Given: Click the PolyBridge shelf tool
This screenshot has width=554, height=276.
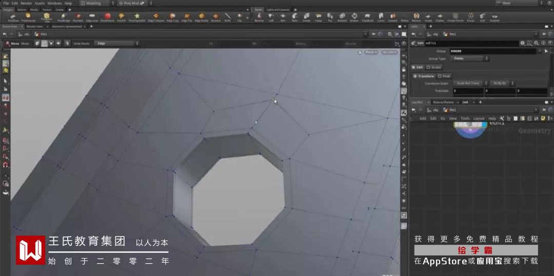Looking at the screenshot, I should tap(64, 17).
